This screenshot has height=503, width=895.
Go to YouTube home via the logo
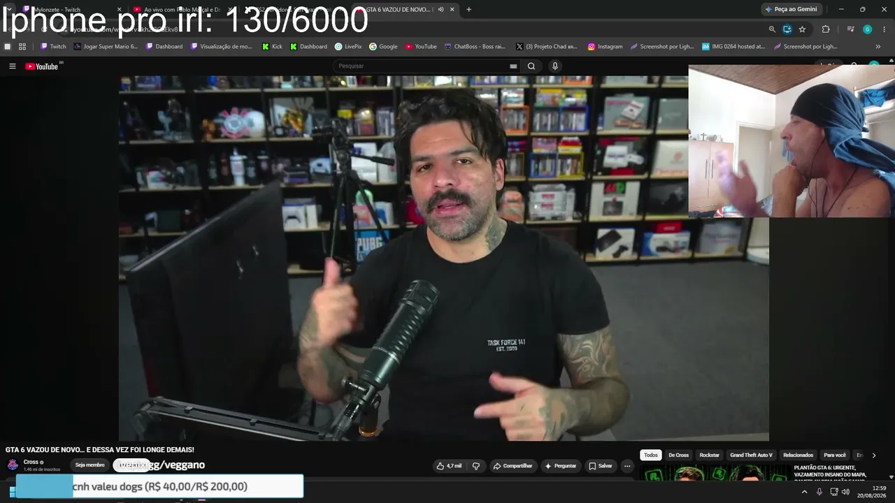(42, 66)
